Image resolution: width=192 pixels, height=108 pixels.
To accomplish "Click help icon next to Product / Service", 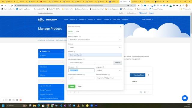I will coord(80,37).
